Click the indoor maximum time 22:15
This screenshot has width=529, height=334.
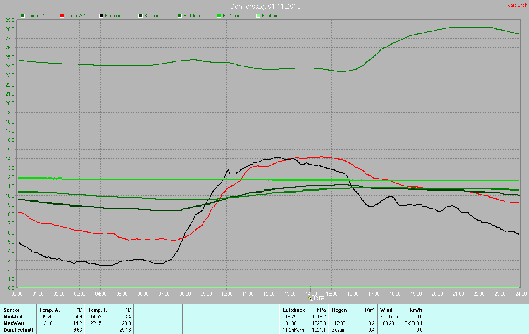(x=96, y=323)
